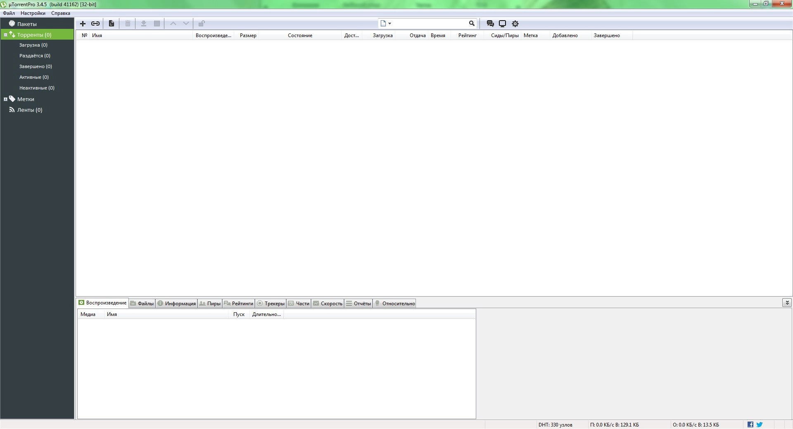Click the Start Torrent icon
This screenshot has height=429, width=793.
click(144, 24)
